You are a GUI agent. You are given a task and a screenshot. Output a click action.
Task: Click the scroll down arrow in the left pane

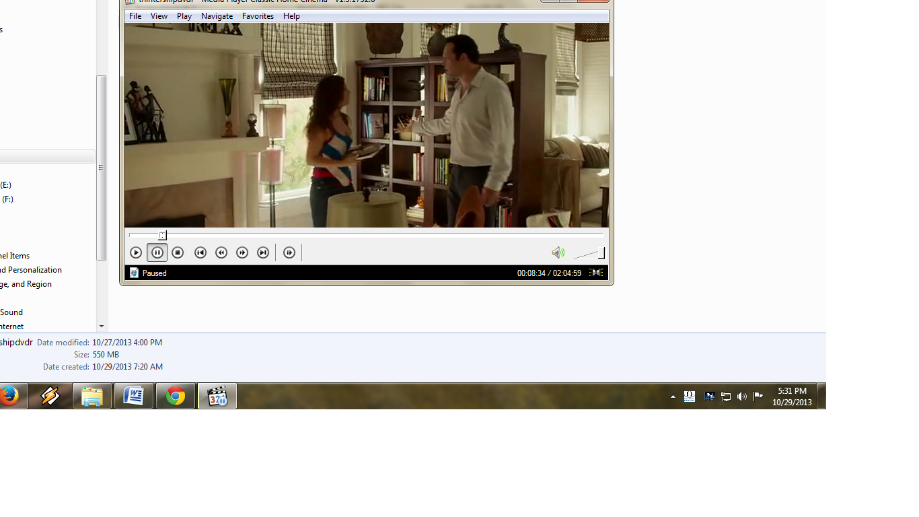tap(102, 326)
